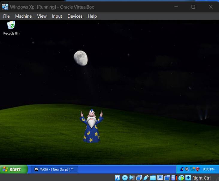Viewport: 219px width, 181px height.
Task: Open the Machine menu
Action: [x=23, y=16]
